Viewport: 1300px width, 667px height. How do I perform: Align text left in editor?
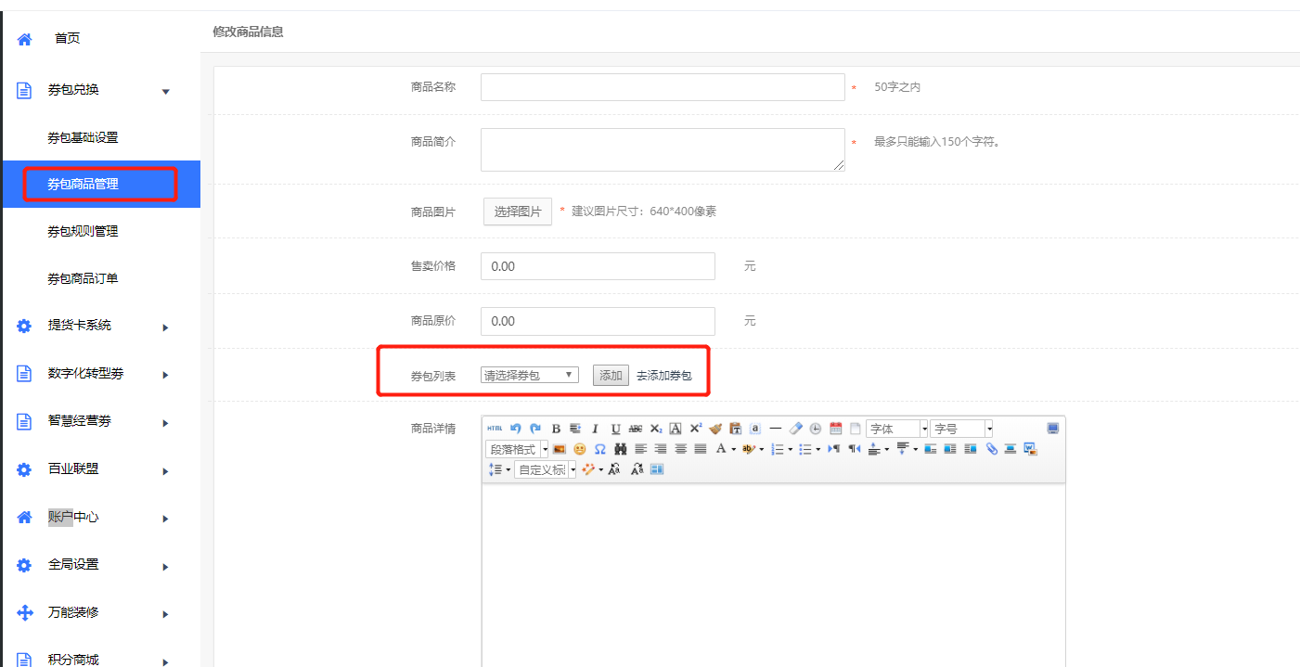[641, 449]
